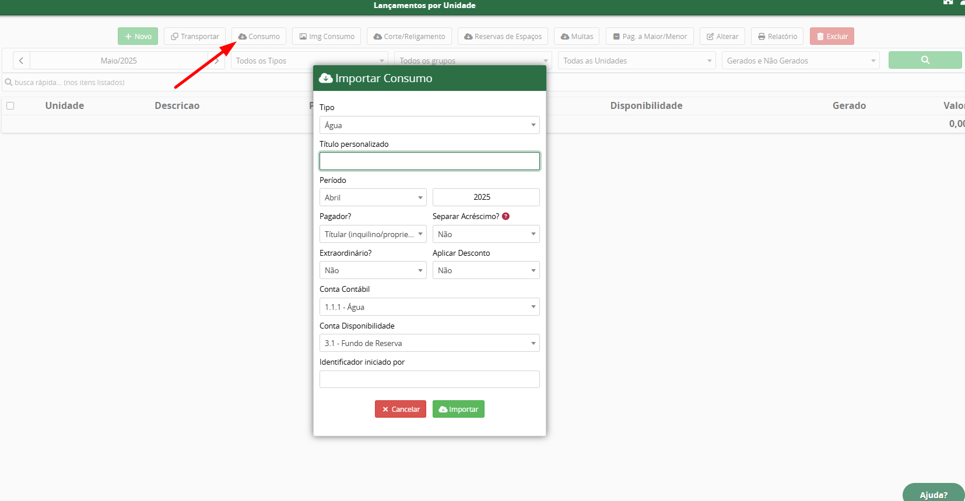The width and height of the screenshot is (965, 501).
Task: Open Reservas de Espaços import
Action: point(503,36)
